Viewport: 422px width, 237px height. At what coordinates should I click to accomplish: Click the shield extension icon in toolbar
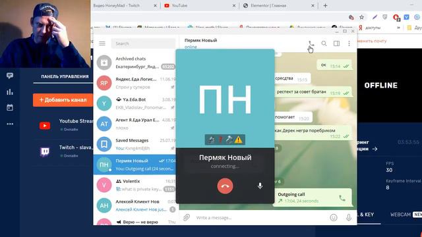(385, 17)
